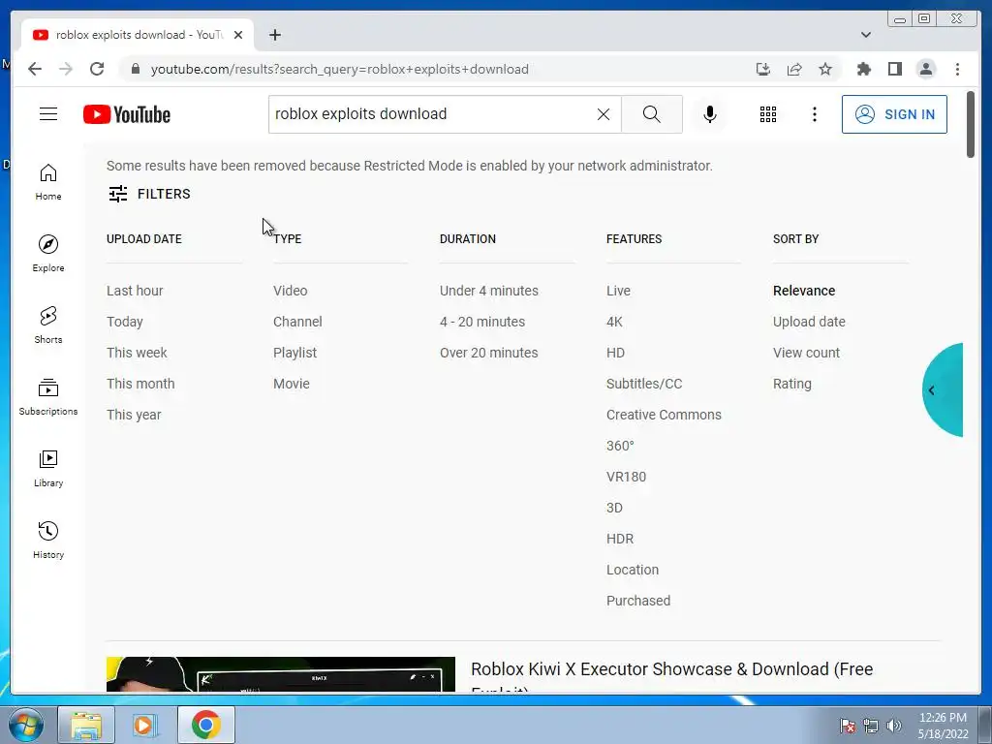The height and width of the screenshot is (744, 992).
Task: Open Chrome side panel
Action: pyautogui.click(x=894, y=69)
